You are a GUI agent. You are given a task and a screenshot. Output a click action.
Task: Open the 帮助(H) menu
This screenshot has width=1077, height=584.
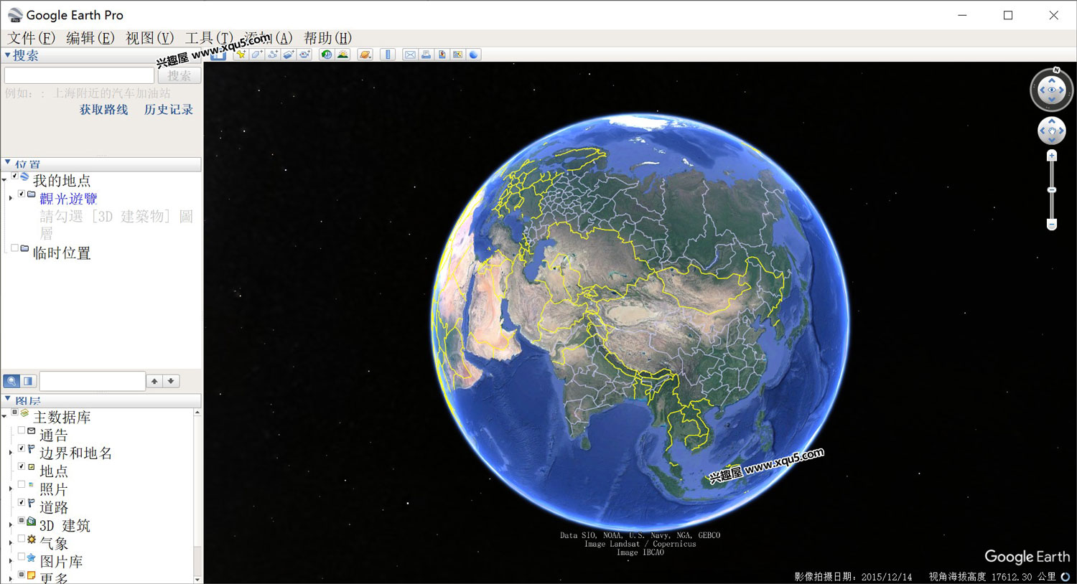[x=328, y=38]
